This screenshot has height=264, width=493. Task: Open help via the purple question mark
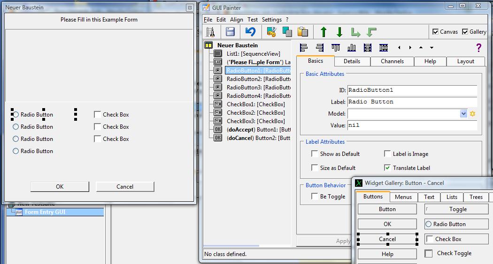click(478, 48)
